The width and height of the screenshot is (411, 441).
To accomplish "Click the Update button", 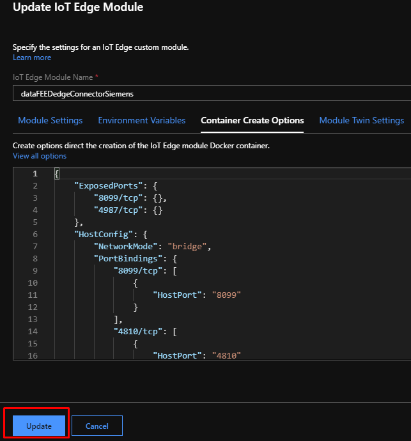I will click(39, 426).
